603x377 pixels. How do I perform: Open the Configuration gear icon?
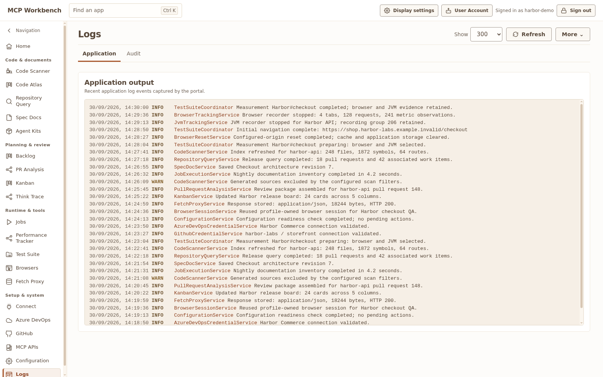[9, 361]
